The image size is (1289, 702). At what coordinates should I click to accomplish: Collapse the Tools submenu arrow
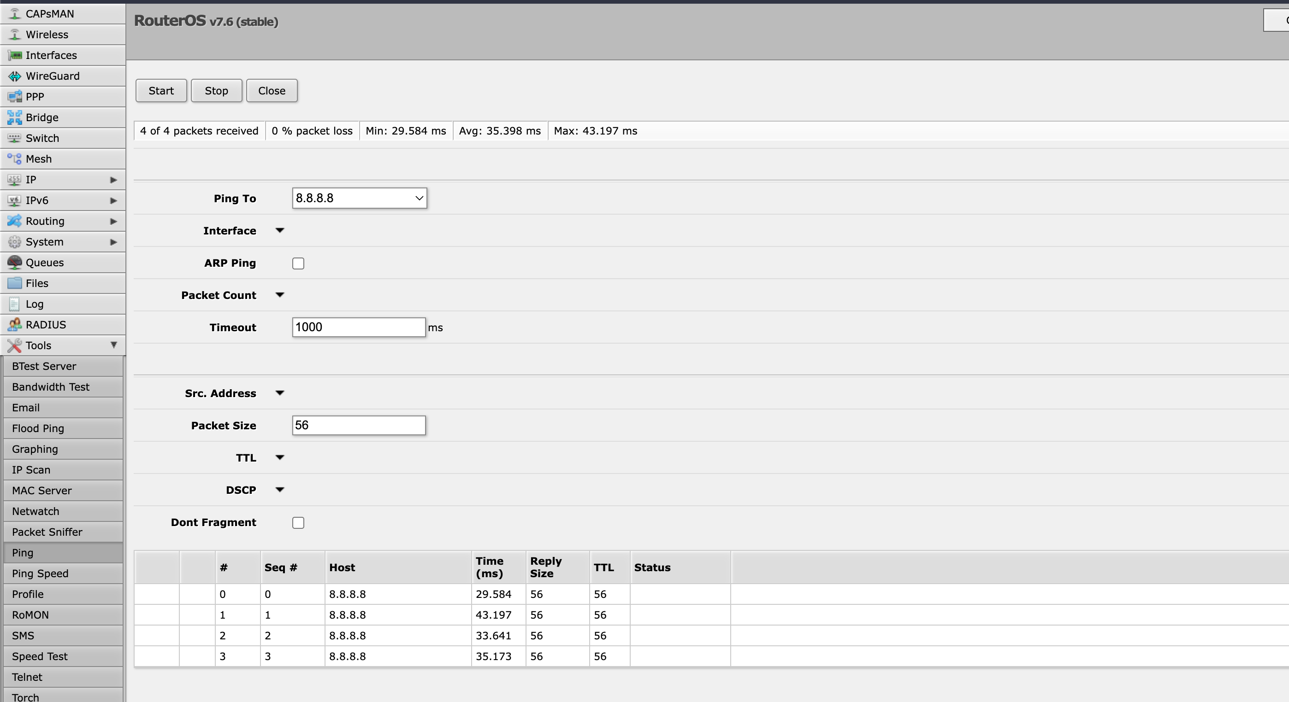pos(113,345)
